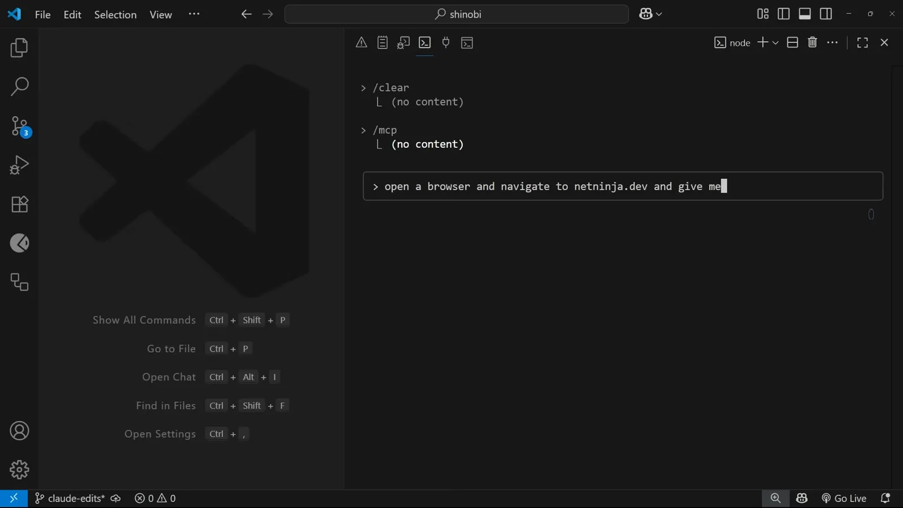Kill the terminal with trash icon
The height and width of the screenshot is (508, 903).
click(813, 42)
